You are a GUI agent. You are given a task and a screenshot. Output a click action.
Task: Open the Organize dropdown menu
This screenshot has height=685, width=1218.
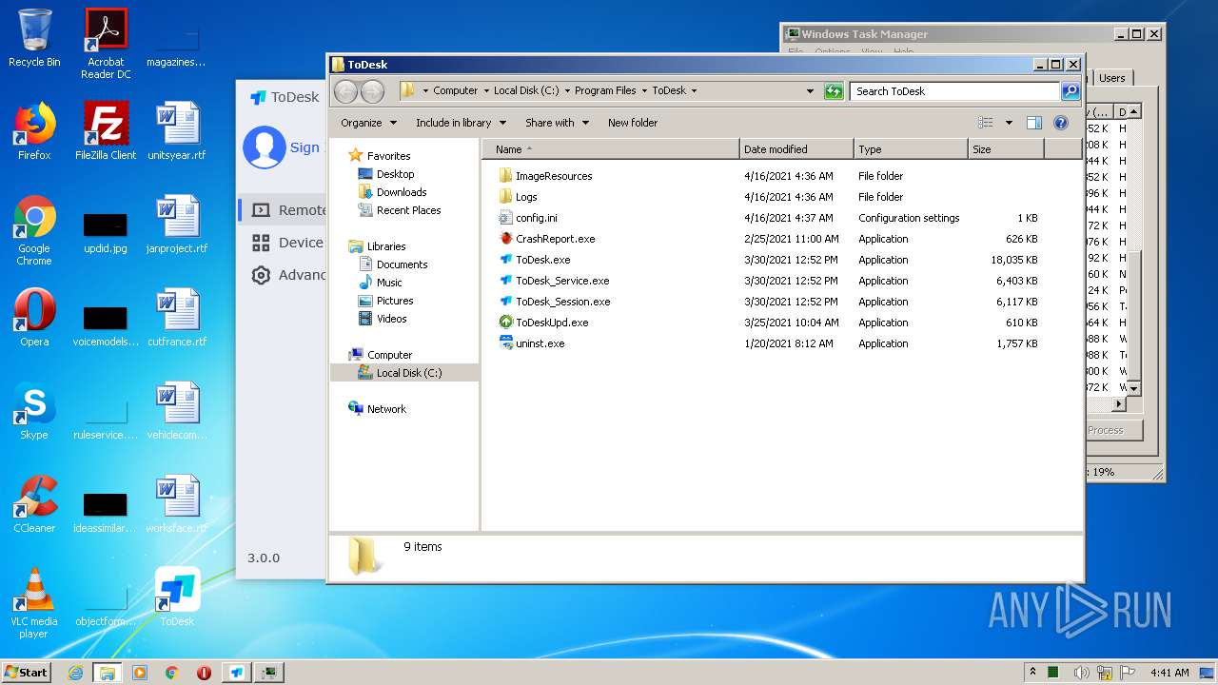(x=368, y=123)
